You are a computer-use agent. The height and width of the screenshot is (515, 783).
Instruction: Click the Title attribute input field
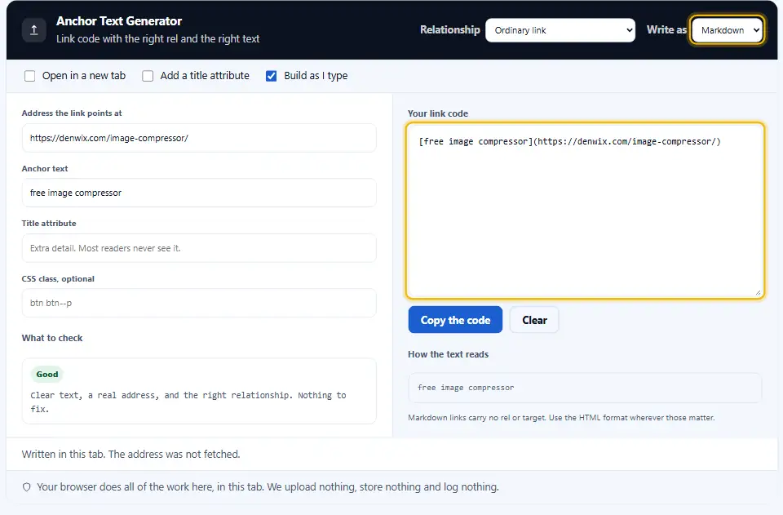[199, 248]
